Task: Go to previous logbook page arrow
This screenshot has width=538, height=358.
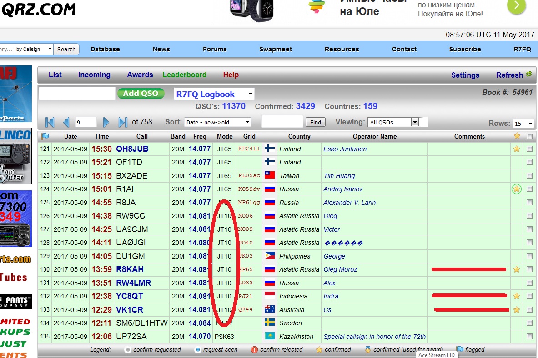Action: [66, 122]
